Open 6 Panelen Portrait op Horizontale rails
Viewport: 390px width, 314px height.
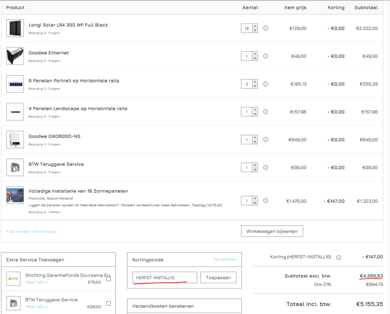click(x=74, y=80)
